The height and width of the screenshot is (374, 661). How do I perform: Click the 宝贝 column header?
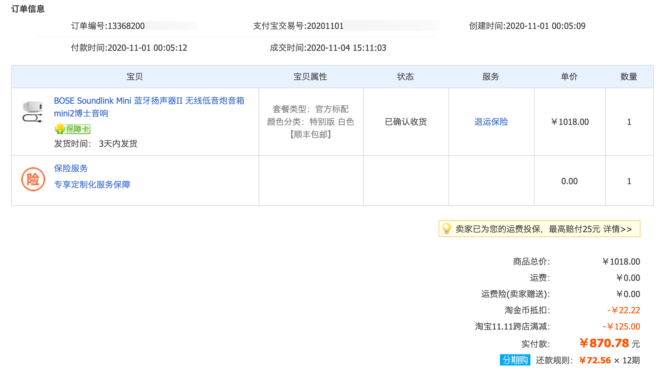(x=135, y=77)
